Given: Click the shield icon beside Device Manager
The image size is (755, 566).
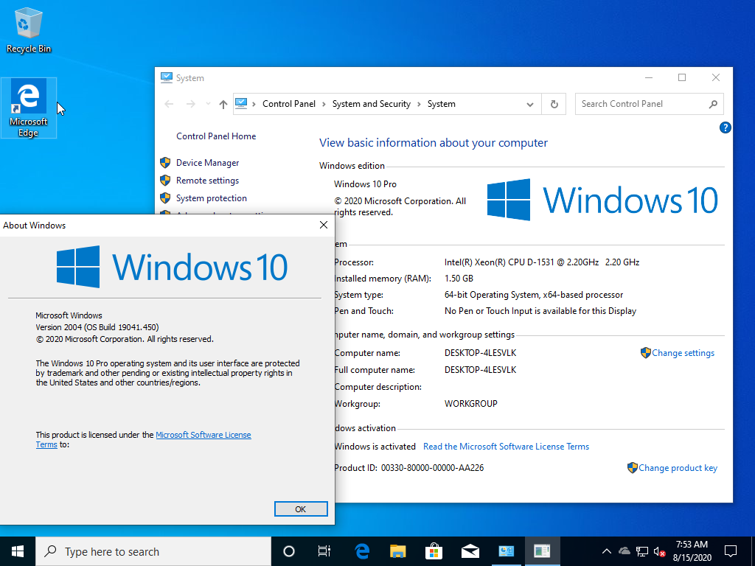Looking at the screenshot, I should click(165, 163).
